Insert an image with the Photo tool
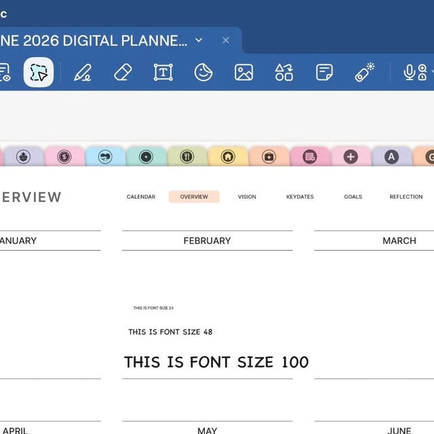This screenshot has height=434, width=434. coord(244,73)
